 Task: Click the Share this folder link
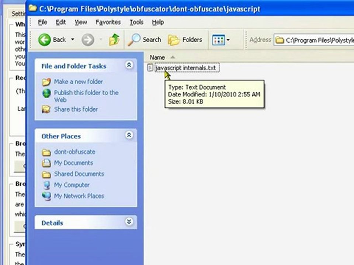(76, 109)
